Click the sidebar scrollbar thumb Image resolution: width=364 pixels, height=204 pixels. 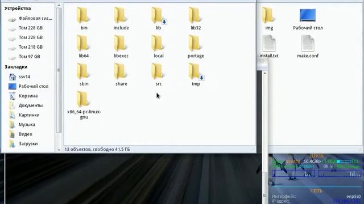[59, 70]
